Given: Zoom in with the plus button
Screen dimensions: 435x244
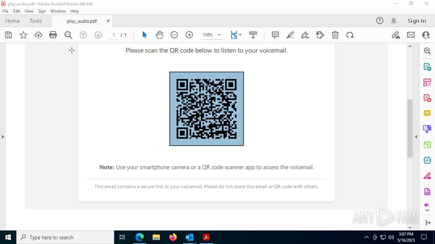Looking at the screenshot, I should pos(189,35).
